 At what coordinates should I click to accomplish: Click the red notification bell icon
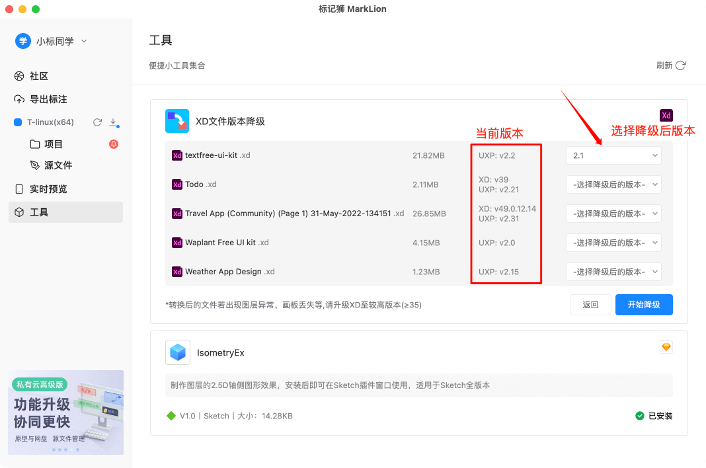coord(114,144)
